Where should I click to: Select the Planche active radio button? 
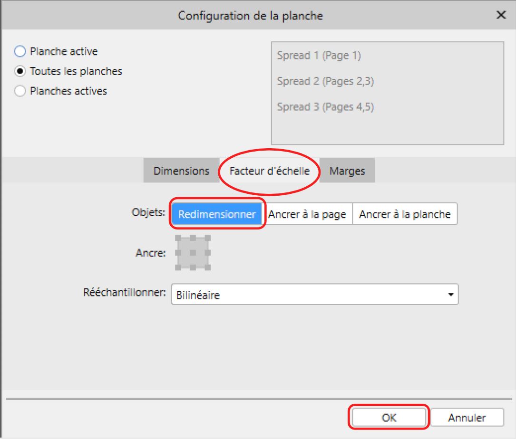tap(20, 51)
